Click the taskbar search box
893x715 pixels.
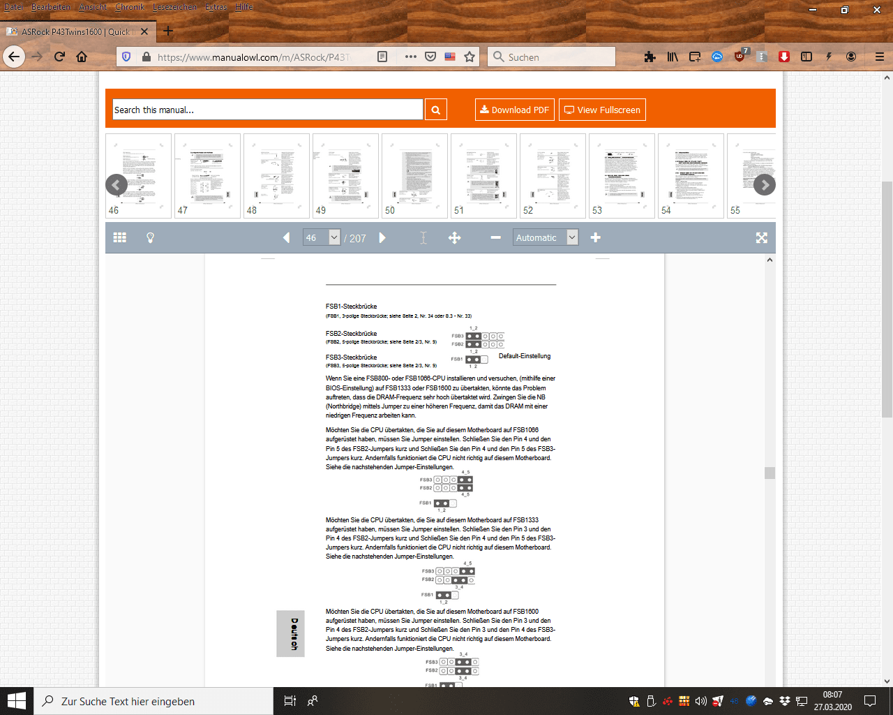[x=153, y=701]
